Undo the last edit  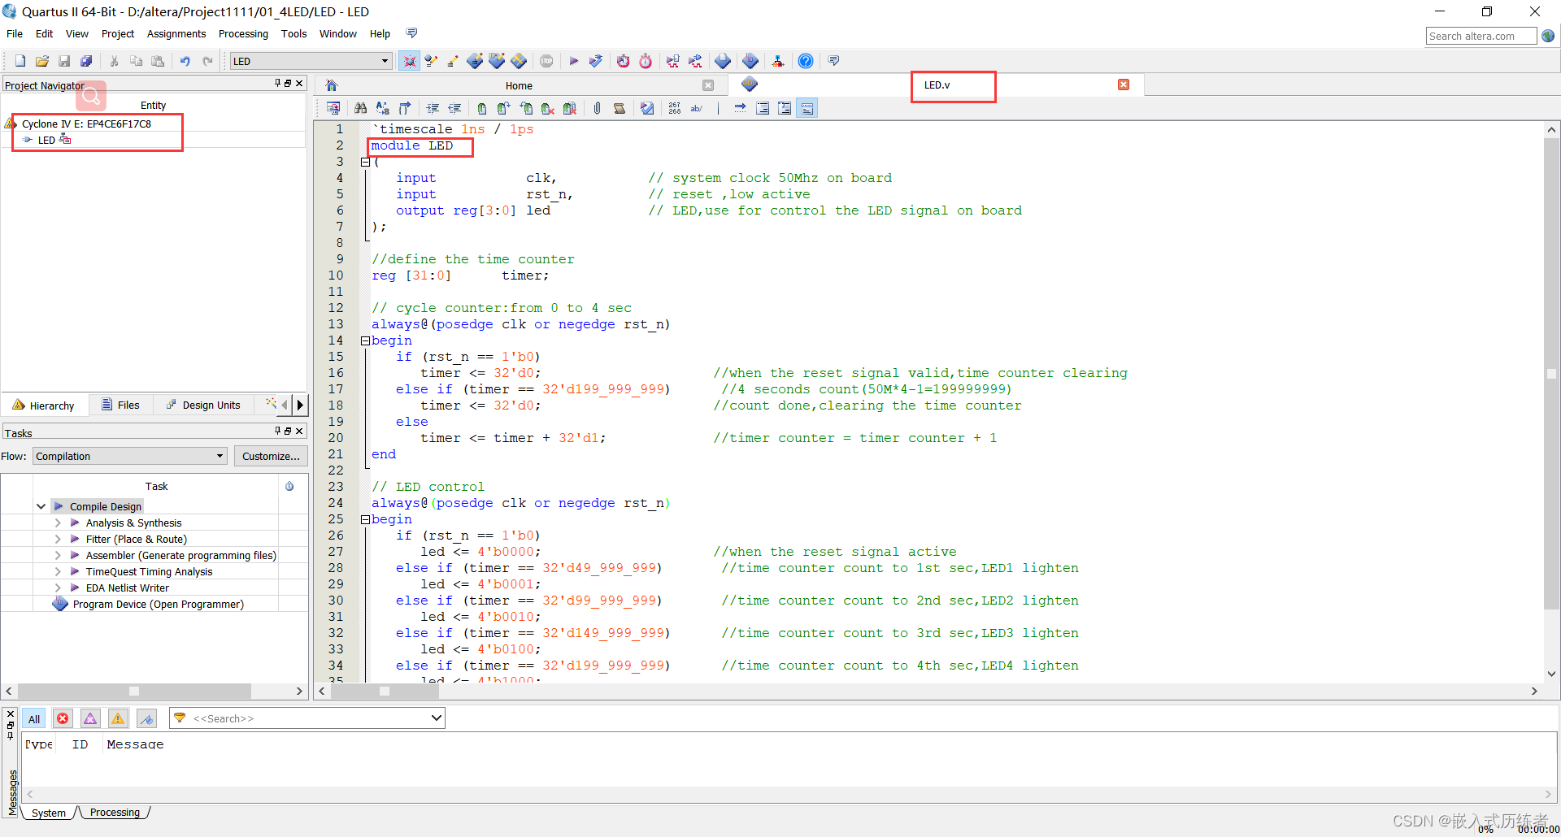(185, 61)
